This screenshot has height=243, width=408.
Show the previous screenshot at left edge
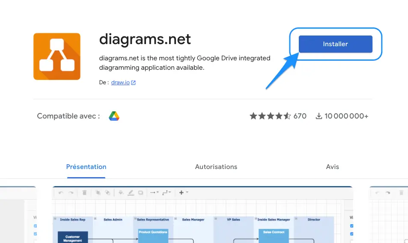(18, 215)
